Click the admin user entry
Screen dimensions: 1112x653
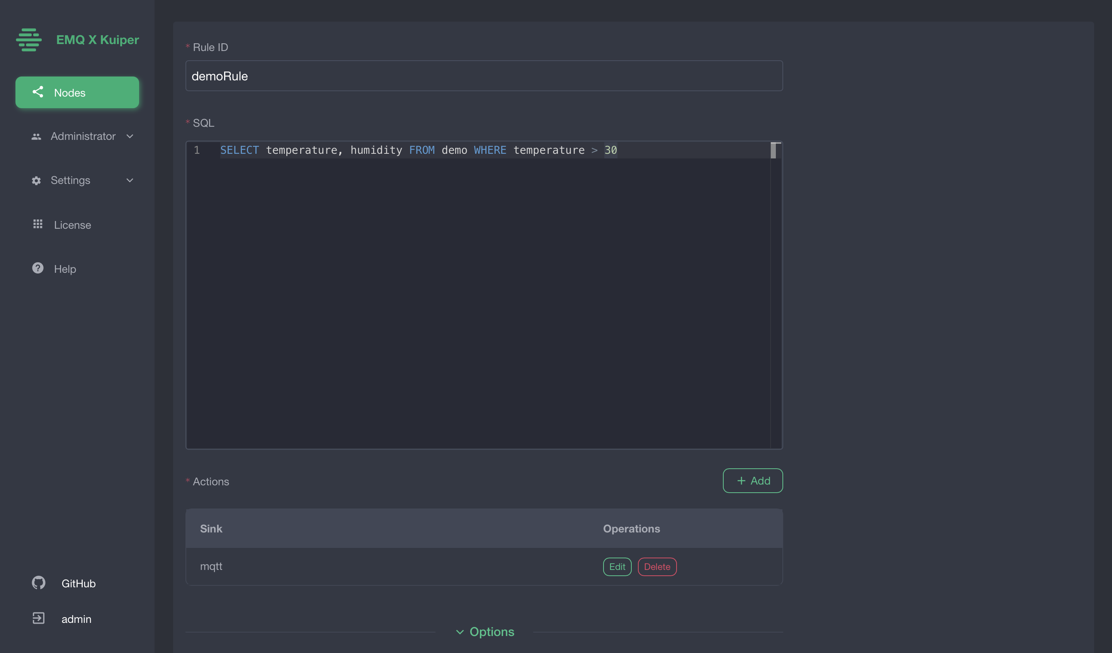coord(77,619)
